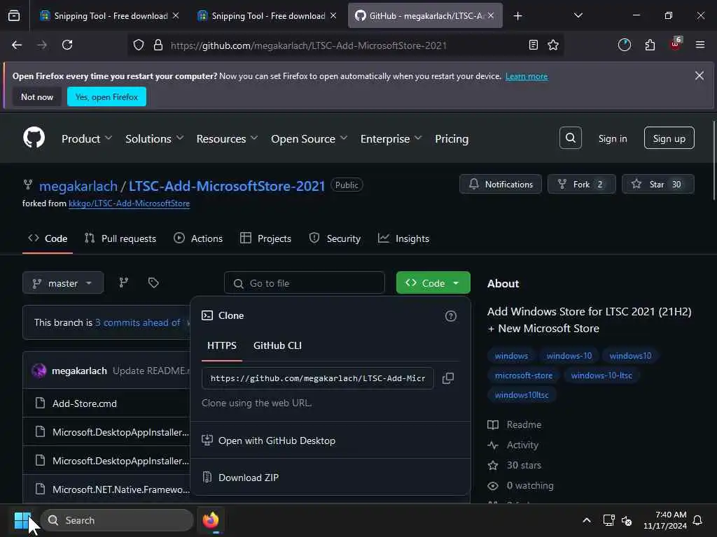This screenshot has height=537, width=717.
Task: Click the Go to file field
Action: point(305,282)
